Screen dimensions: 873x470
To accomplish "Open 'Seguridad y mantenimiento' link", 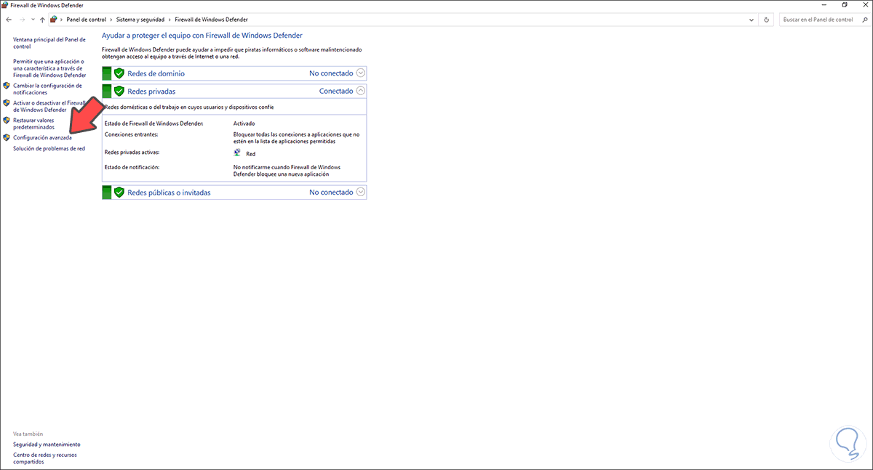I will [47, 444].
